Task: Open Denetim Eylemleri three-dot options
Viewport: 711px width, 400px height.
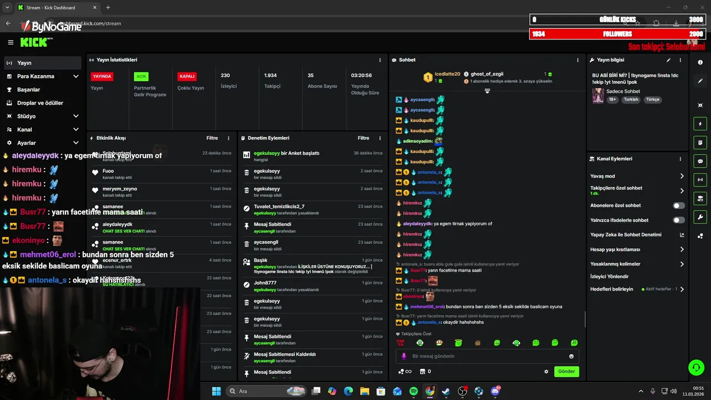Action: point(380,138)
